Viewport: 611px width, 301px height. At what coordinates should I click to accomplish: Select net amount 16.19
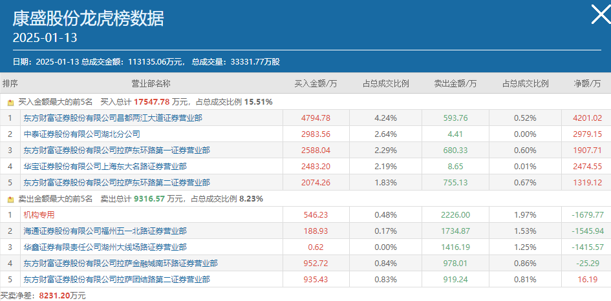tap(588, 280)
